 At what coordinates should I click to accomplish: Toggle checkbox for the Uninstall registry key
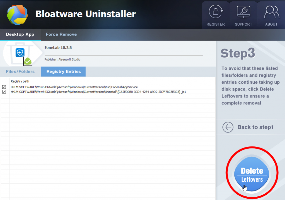pos(4,92)
